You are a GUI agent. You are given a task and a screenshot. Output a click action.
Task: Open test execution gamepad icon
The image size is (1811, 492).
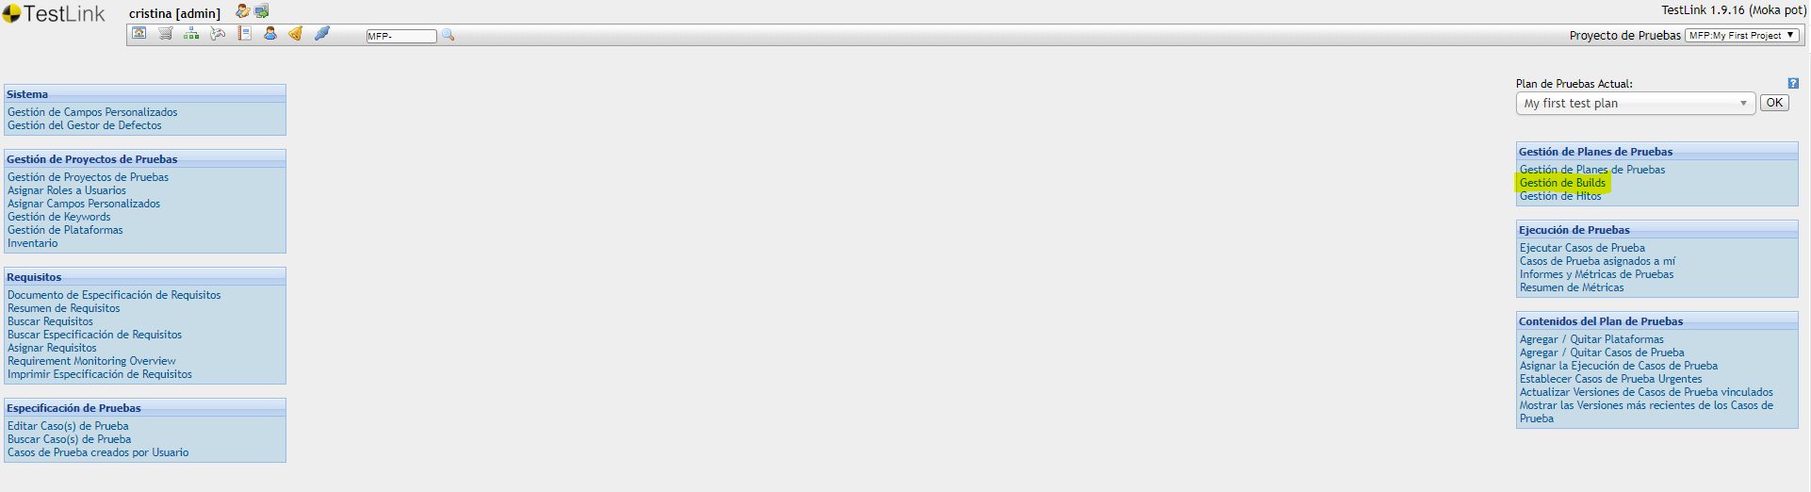coord(218,34)
